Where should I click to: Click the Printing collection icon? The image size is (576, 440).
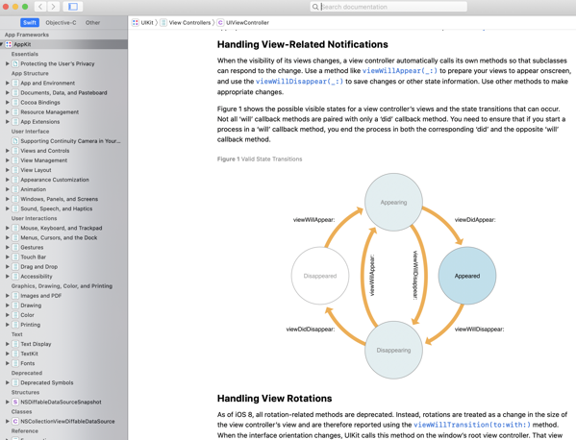(15, 325)
